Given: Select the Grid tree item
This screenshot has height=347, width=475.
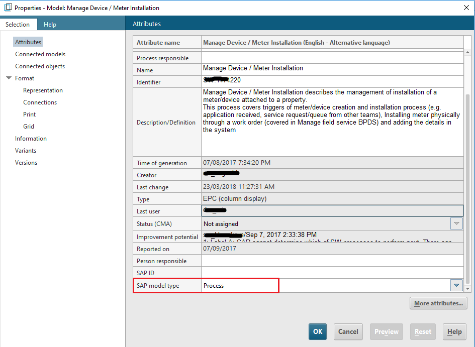Looking at the screenshot, I should [29, 127].
